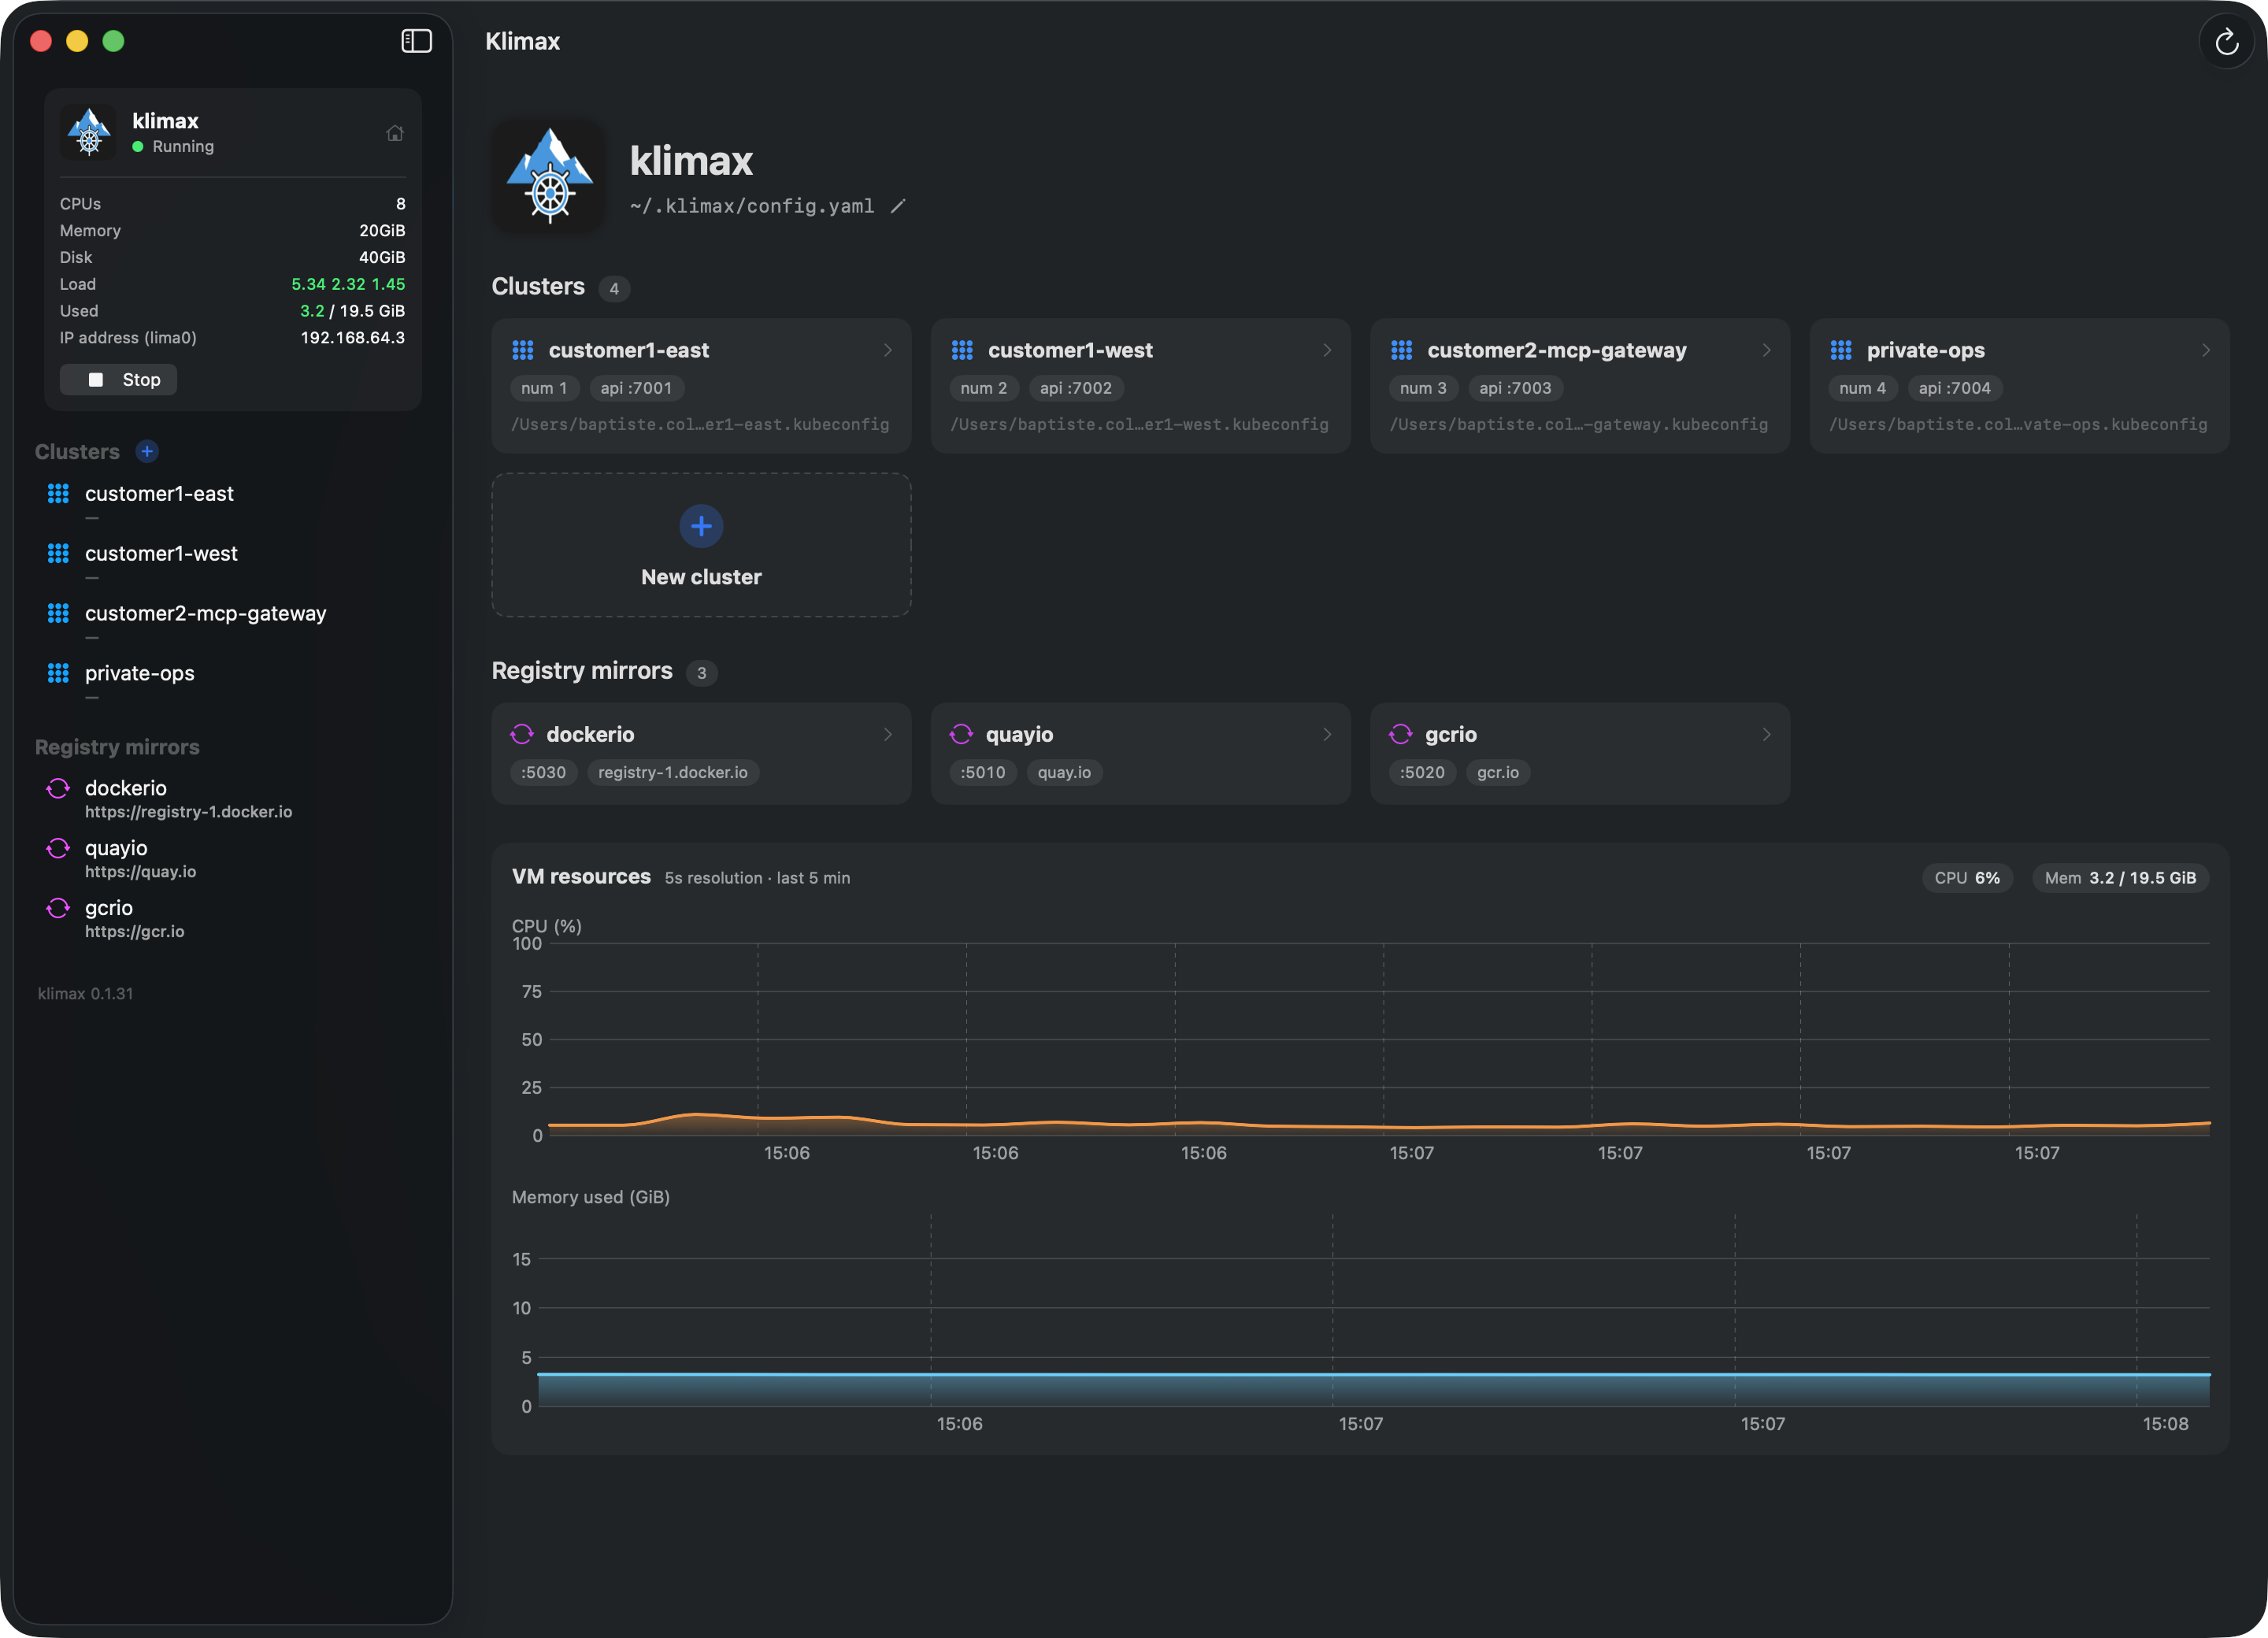Click the pencil edit icon next to config.yaml

pyautogui.click(x=898, y=206)
